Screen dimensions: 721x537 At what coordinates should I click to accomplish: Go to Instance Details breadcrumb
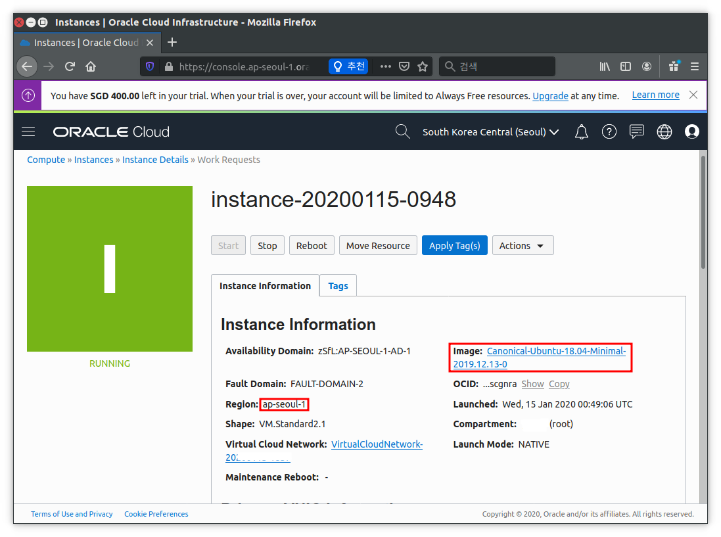click(x=155, y=160)
